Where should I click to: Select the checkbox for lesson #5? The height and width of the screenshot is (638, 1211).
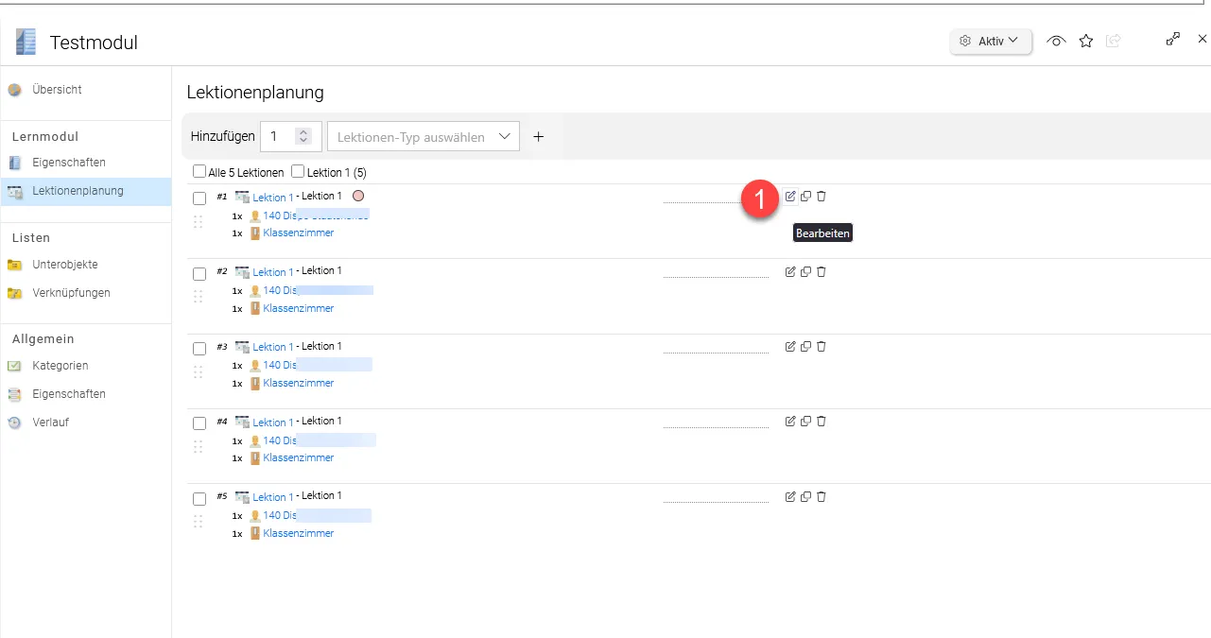tap(199, 499)
